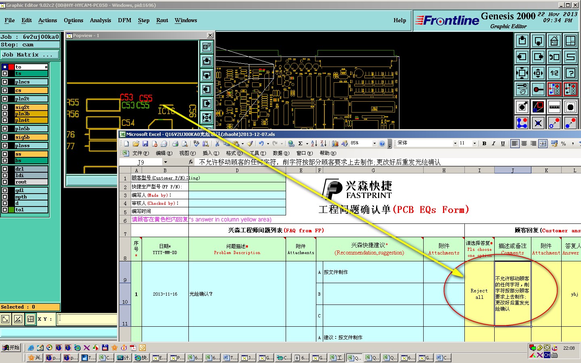581x363 pixels.
Task: Toggle visibility box for layer cs
Action: click(5, 90)
